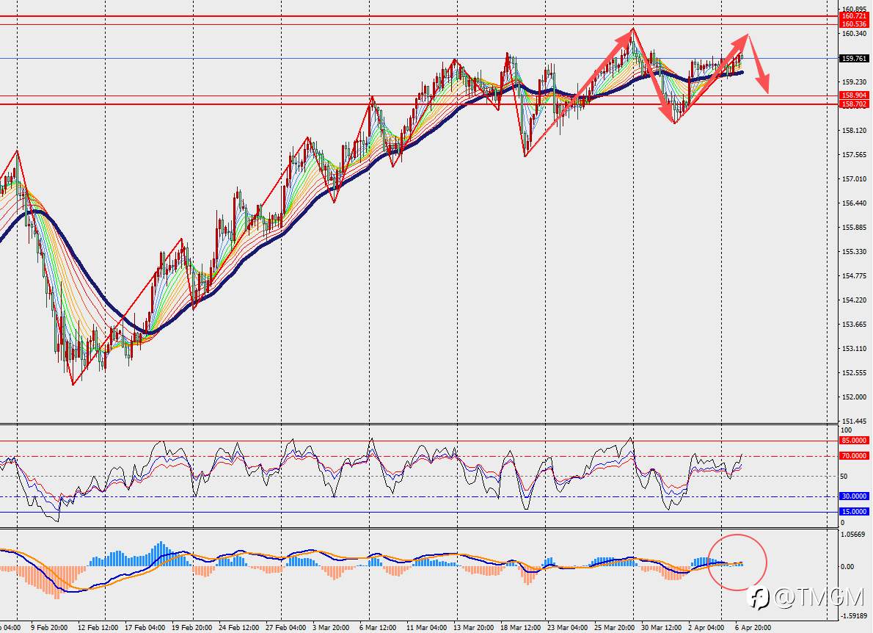This screenshot has height=633, width=873.
Task: Select the 6 Apr 20:00 time marker
Action: tap(753, 627)
